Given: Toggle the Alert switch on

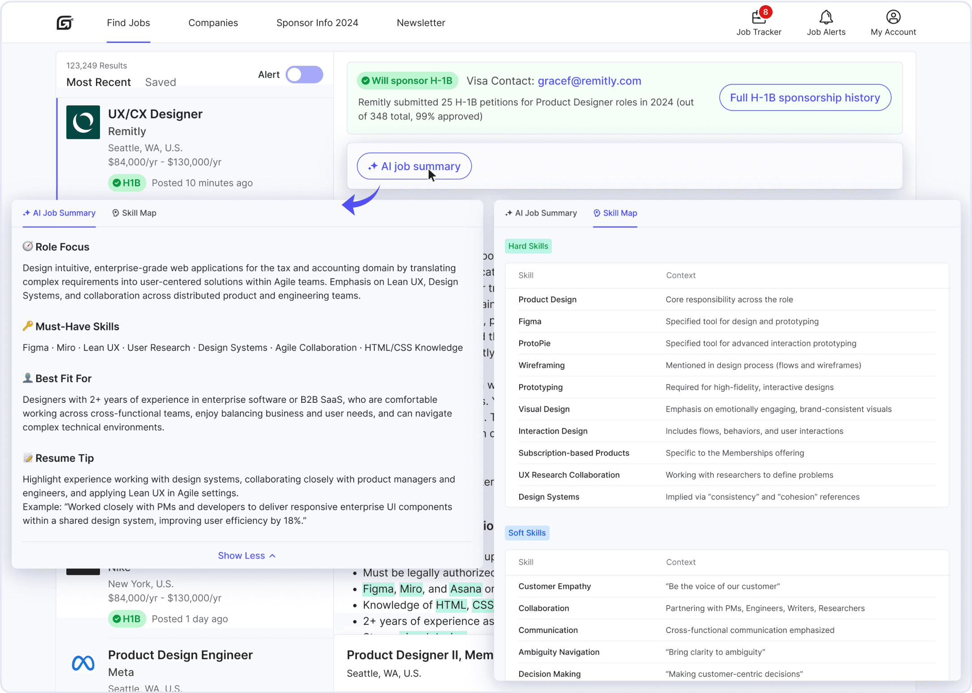Looking at the screenshot, I should (304, 74).
